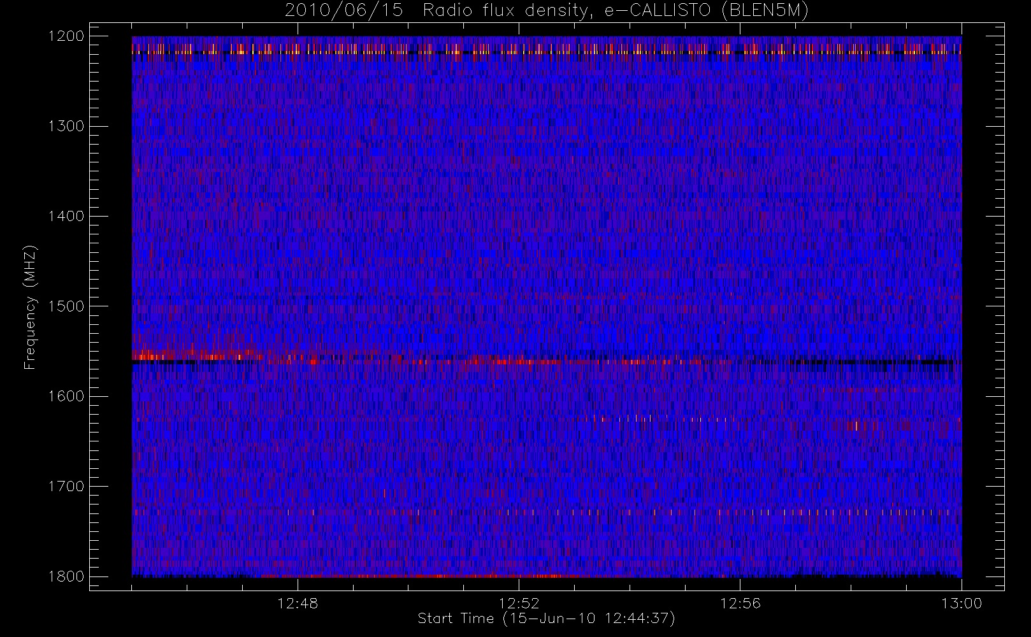The width and height of the screenshot is (1031, 637).
Task: Click the 12:56 time tick label
Action: 740,603
